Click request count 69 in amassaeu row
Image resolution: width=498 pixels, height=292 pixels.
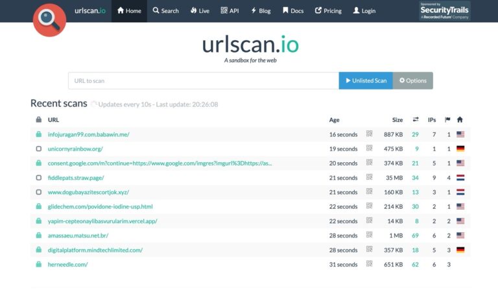415,236
